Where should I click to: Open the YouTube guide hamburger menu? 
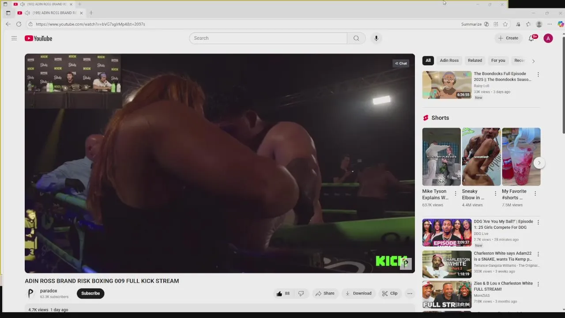[14, 38]
